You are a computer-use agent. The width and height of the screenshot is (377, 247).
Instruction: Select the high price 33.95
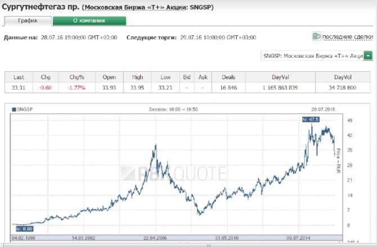point(137,88)
